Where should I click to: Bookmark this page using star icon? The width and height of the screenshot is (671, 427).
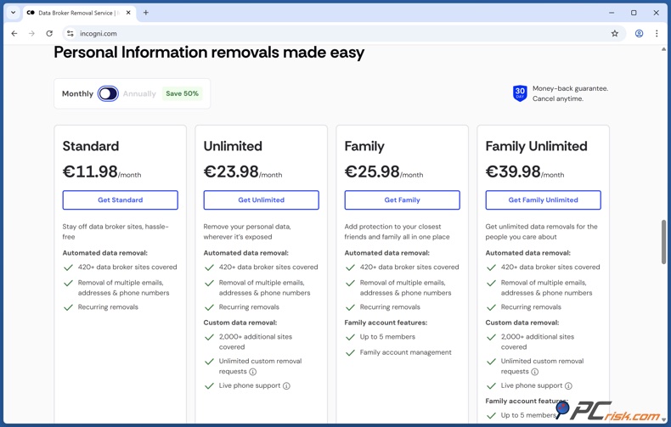click(x=615, y=34)
